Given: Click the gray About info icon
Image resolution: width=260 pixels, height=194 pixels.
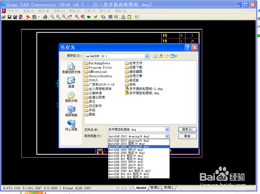Looking at the screenshot, I should (x=136, y=17).
